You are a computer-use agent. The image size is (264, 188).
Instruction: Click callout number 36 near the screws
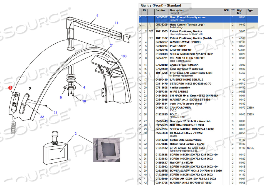pyautogui.click(x=84, y=101)
